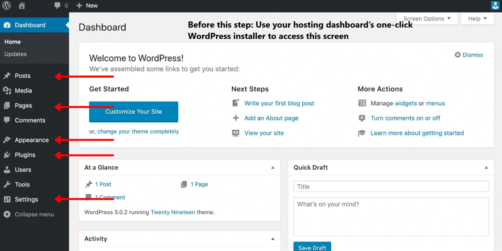Viewport: 502px width, 251px height.
Task: Open the widgets link
Action: [406, 103]
